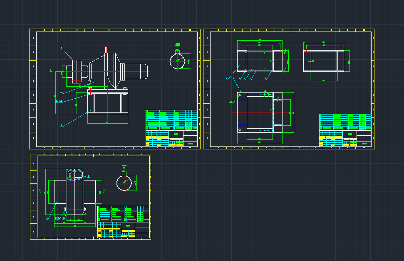Image resolution: width=404 pixels, height=261 pixels.
Task: Click the title block of the top-right sheet
Action: (345, 130)
